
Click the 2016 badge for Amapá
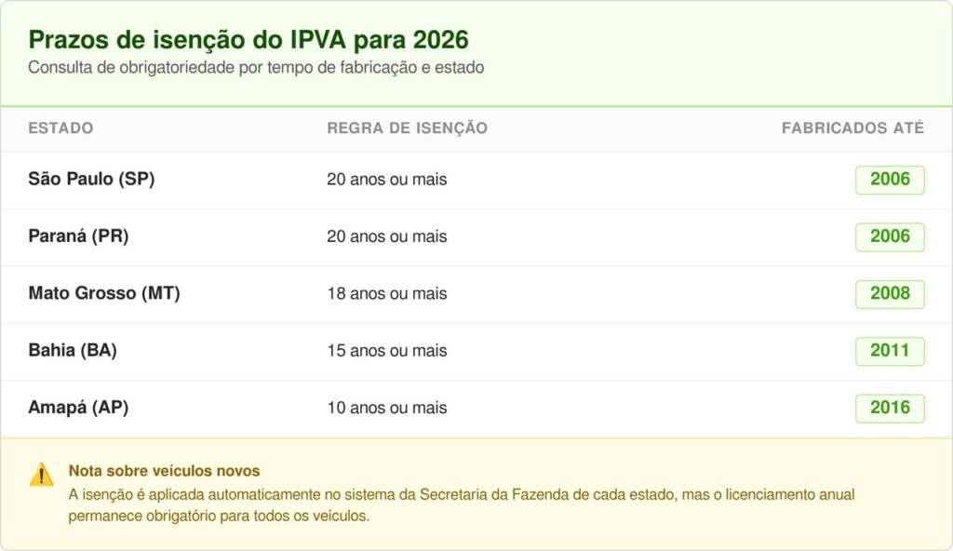(890, 408)
